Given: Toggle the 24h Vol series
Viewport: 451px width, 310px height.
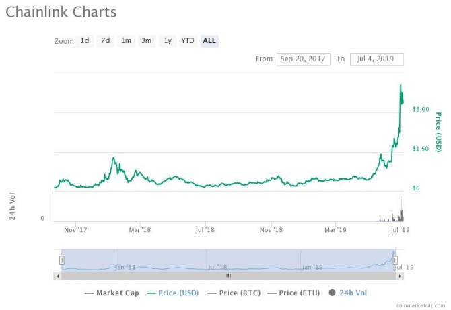Looking at the screenshot, I should click(x=348, y=293).
